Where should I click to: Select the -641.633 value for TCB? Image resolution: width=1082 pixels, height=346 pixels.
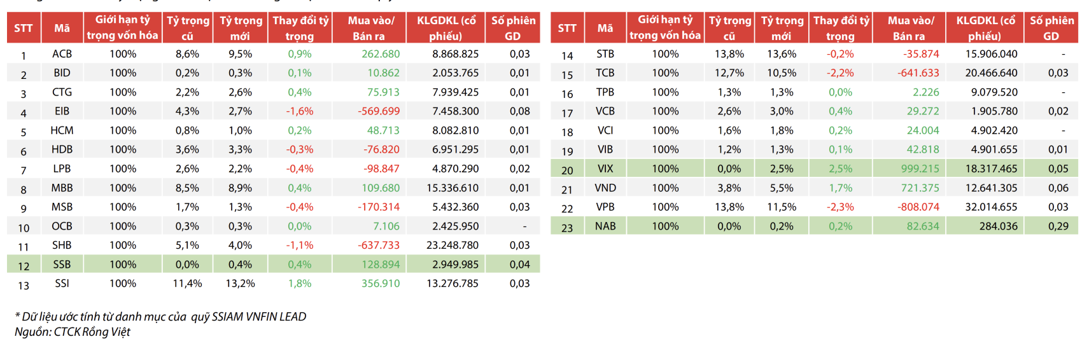tap(918, 73)
